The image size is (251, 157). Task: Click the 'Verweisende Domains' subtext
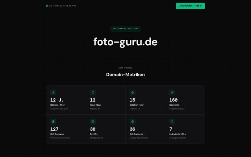[x=60, y=138]
